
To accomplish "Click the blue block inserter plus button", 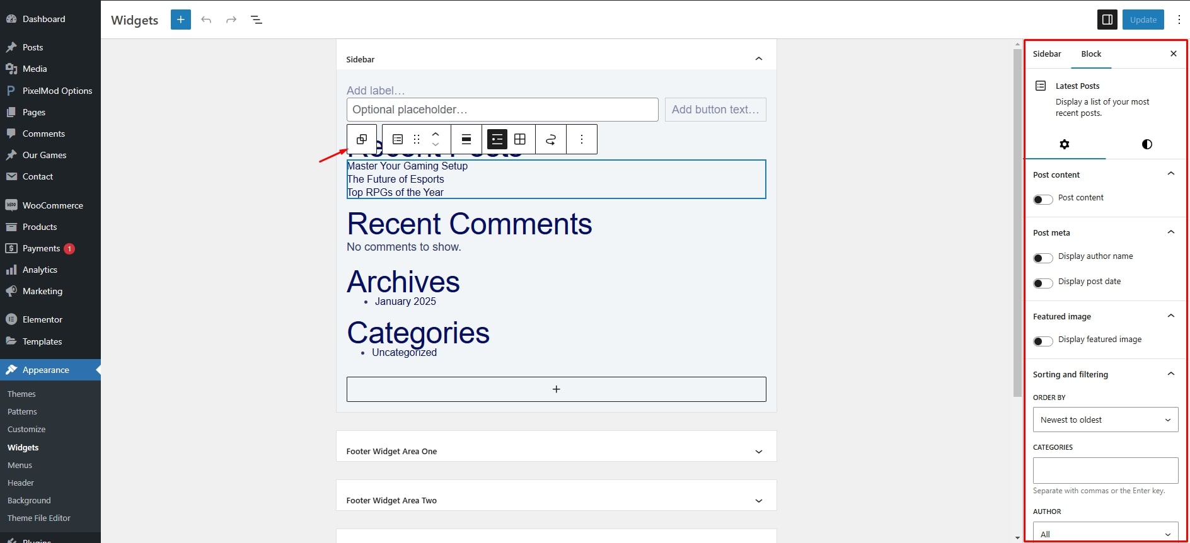I will (180, 20).
